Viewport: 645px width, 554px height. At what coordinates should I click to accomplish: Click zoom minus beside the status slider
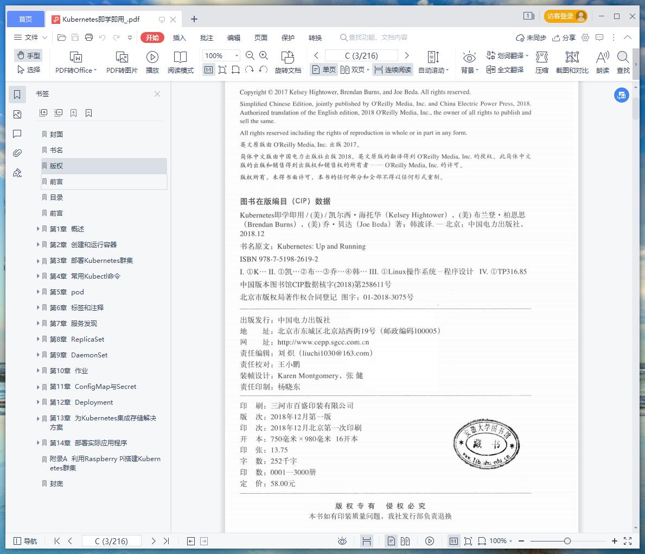(521, 541)
